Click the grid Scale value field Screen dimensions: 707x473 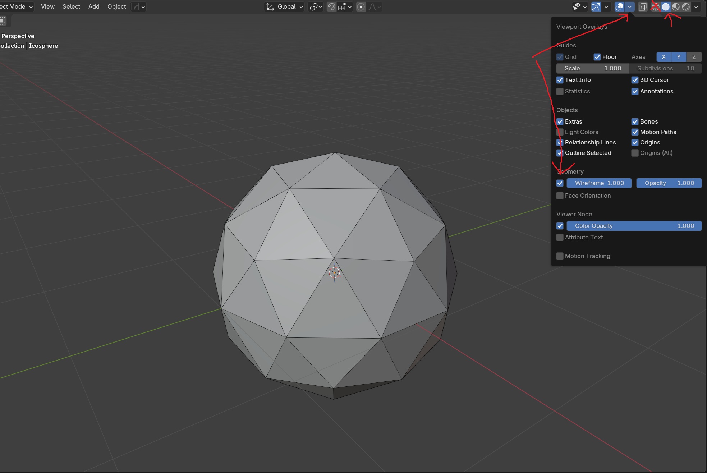(592, 68)
